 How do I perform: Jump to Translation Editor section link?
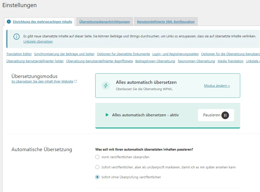click(x=19, y=54)
